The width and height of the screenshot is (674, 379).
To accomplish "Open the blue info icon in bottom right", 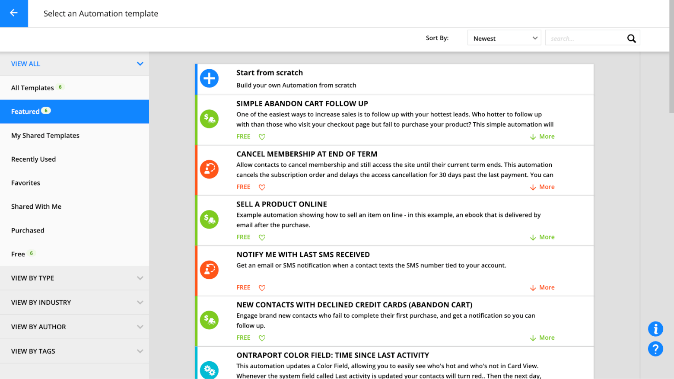I will pos(655,329).
